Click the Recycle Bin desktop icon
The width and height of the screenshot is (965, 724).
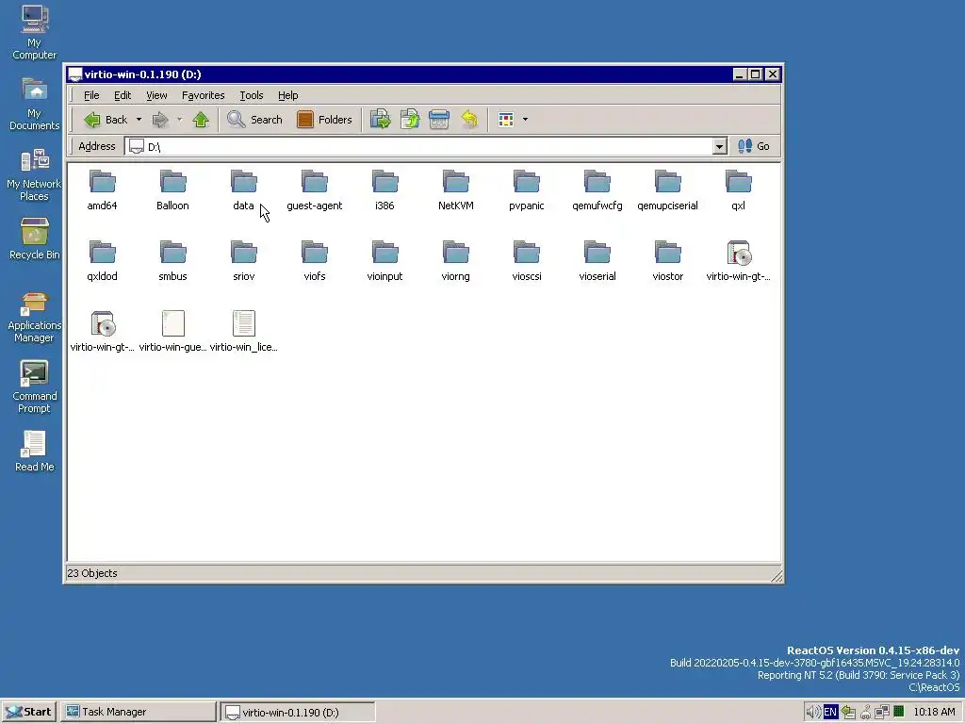pos(35,239)
